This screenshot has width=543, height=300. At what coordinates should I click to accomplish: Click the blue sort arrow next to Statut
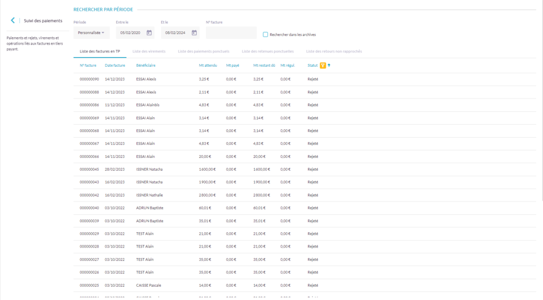point(329,65)
